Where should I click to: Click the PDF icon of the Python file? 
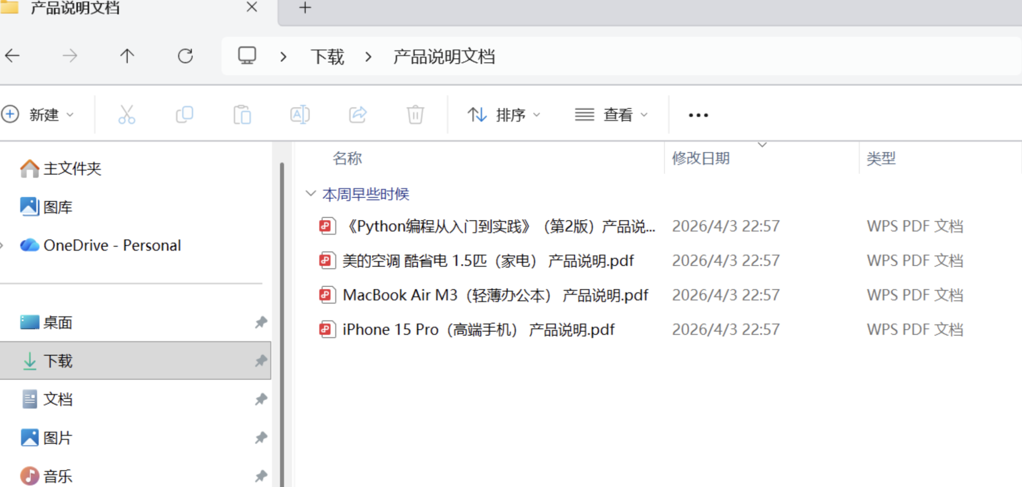[327, 226]
